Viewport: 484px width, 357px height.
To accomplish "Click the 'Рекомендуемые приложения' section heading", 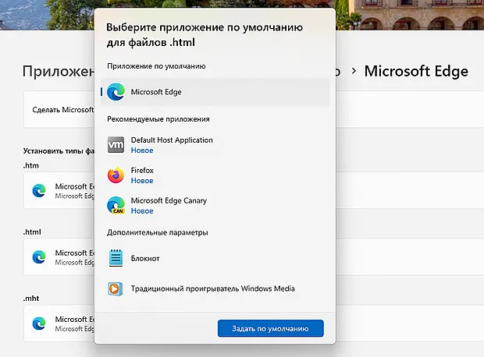I will click(x=158, y=119).
